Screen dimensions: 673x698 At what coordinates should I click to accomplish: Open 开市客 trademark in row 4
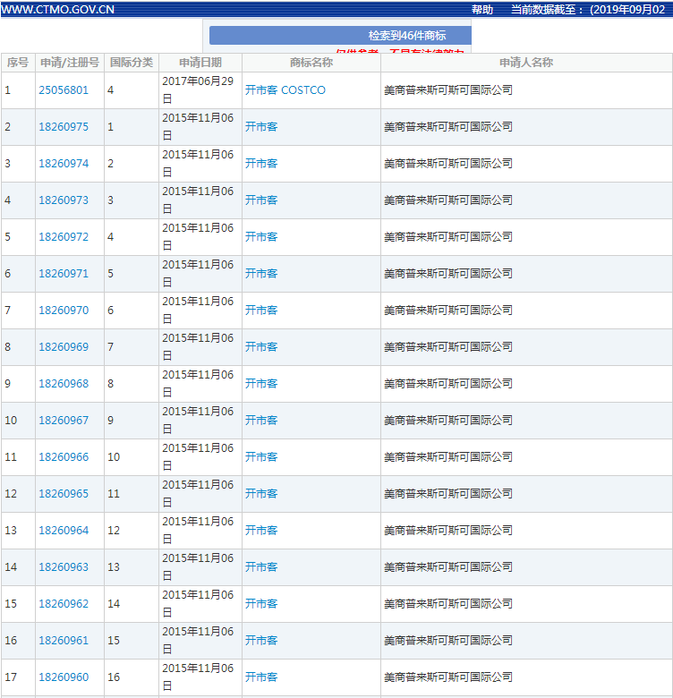(x=261, y=200)
